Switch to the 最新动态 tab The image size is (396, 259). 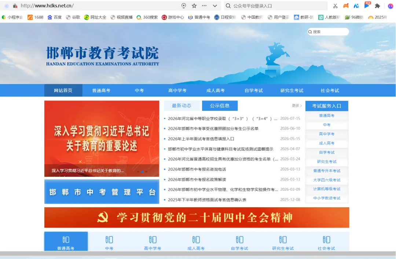[181, 106]
